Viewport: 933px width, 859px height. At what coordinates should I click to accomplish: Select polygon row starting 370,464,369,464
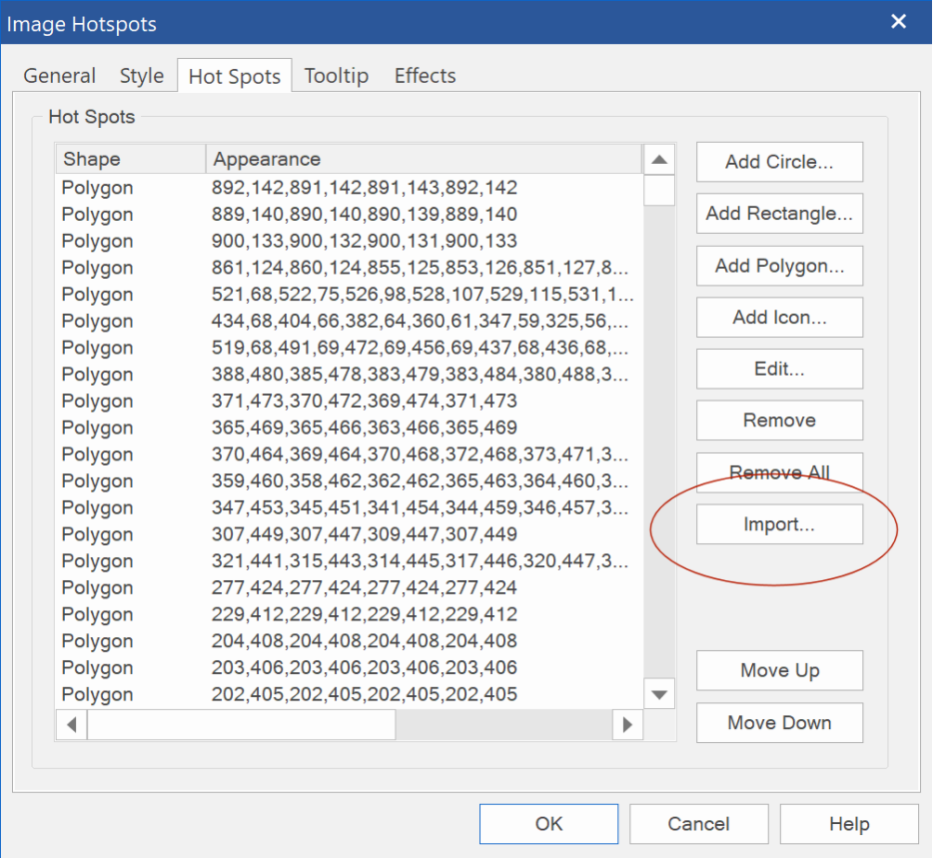350,453
